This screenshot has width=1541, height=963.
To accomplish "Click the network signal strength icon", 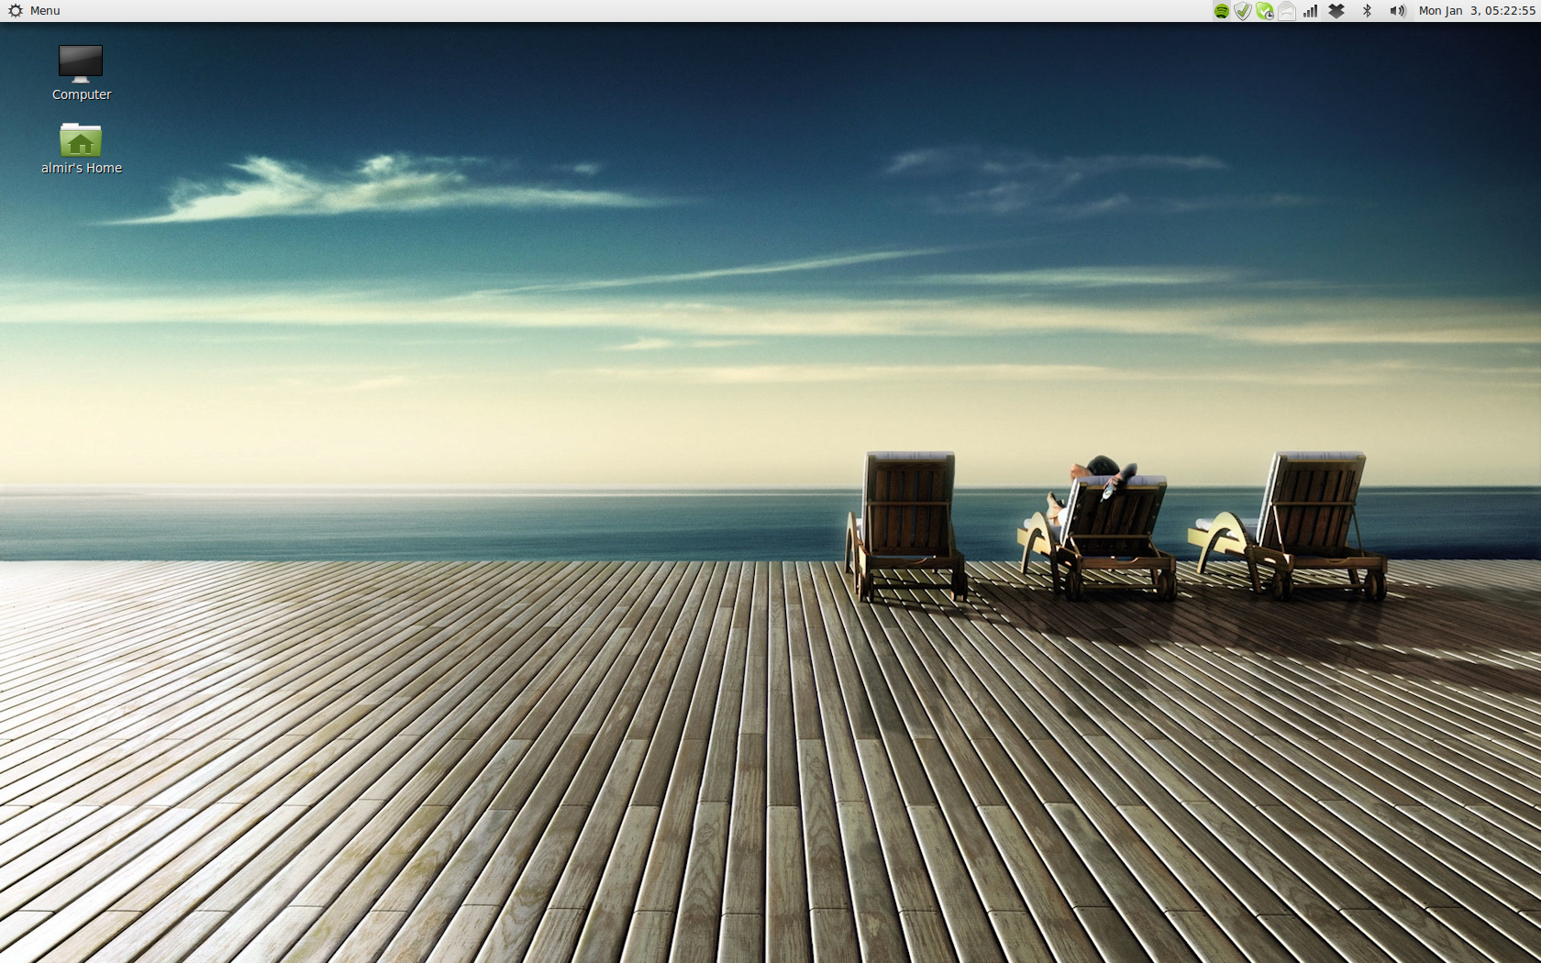I will tap(1311, 11).
